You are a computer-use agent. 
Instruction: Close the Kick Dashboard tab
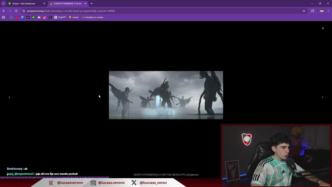tap(44, 3)
